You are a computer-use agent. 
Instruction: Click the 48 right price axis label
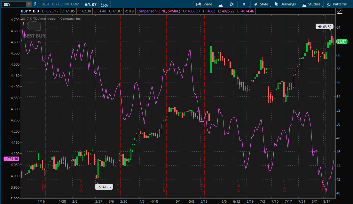pyautogui.click(x=338, y=138)
